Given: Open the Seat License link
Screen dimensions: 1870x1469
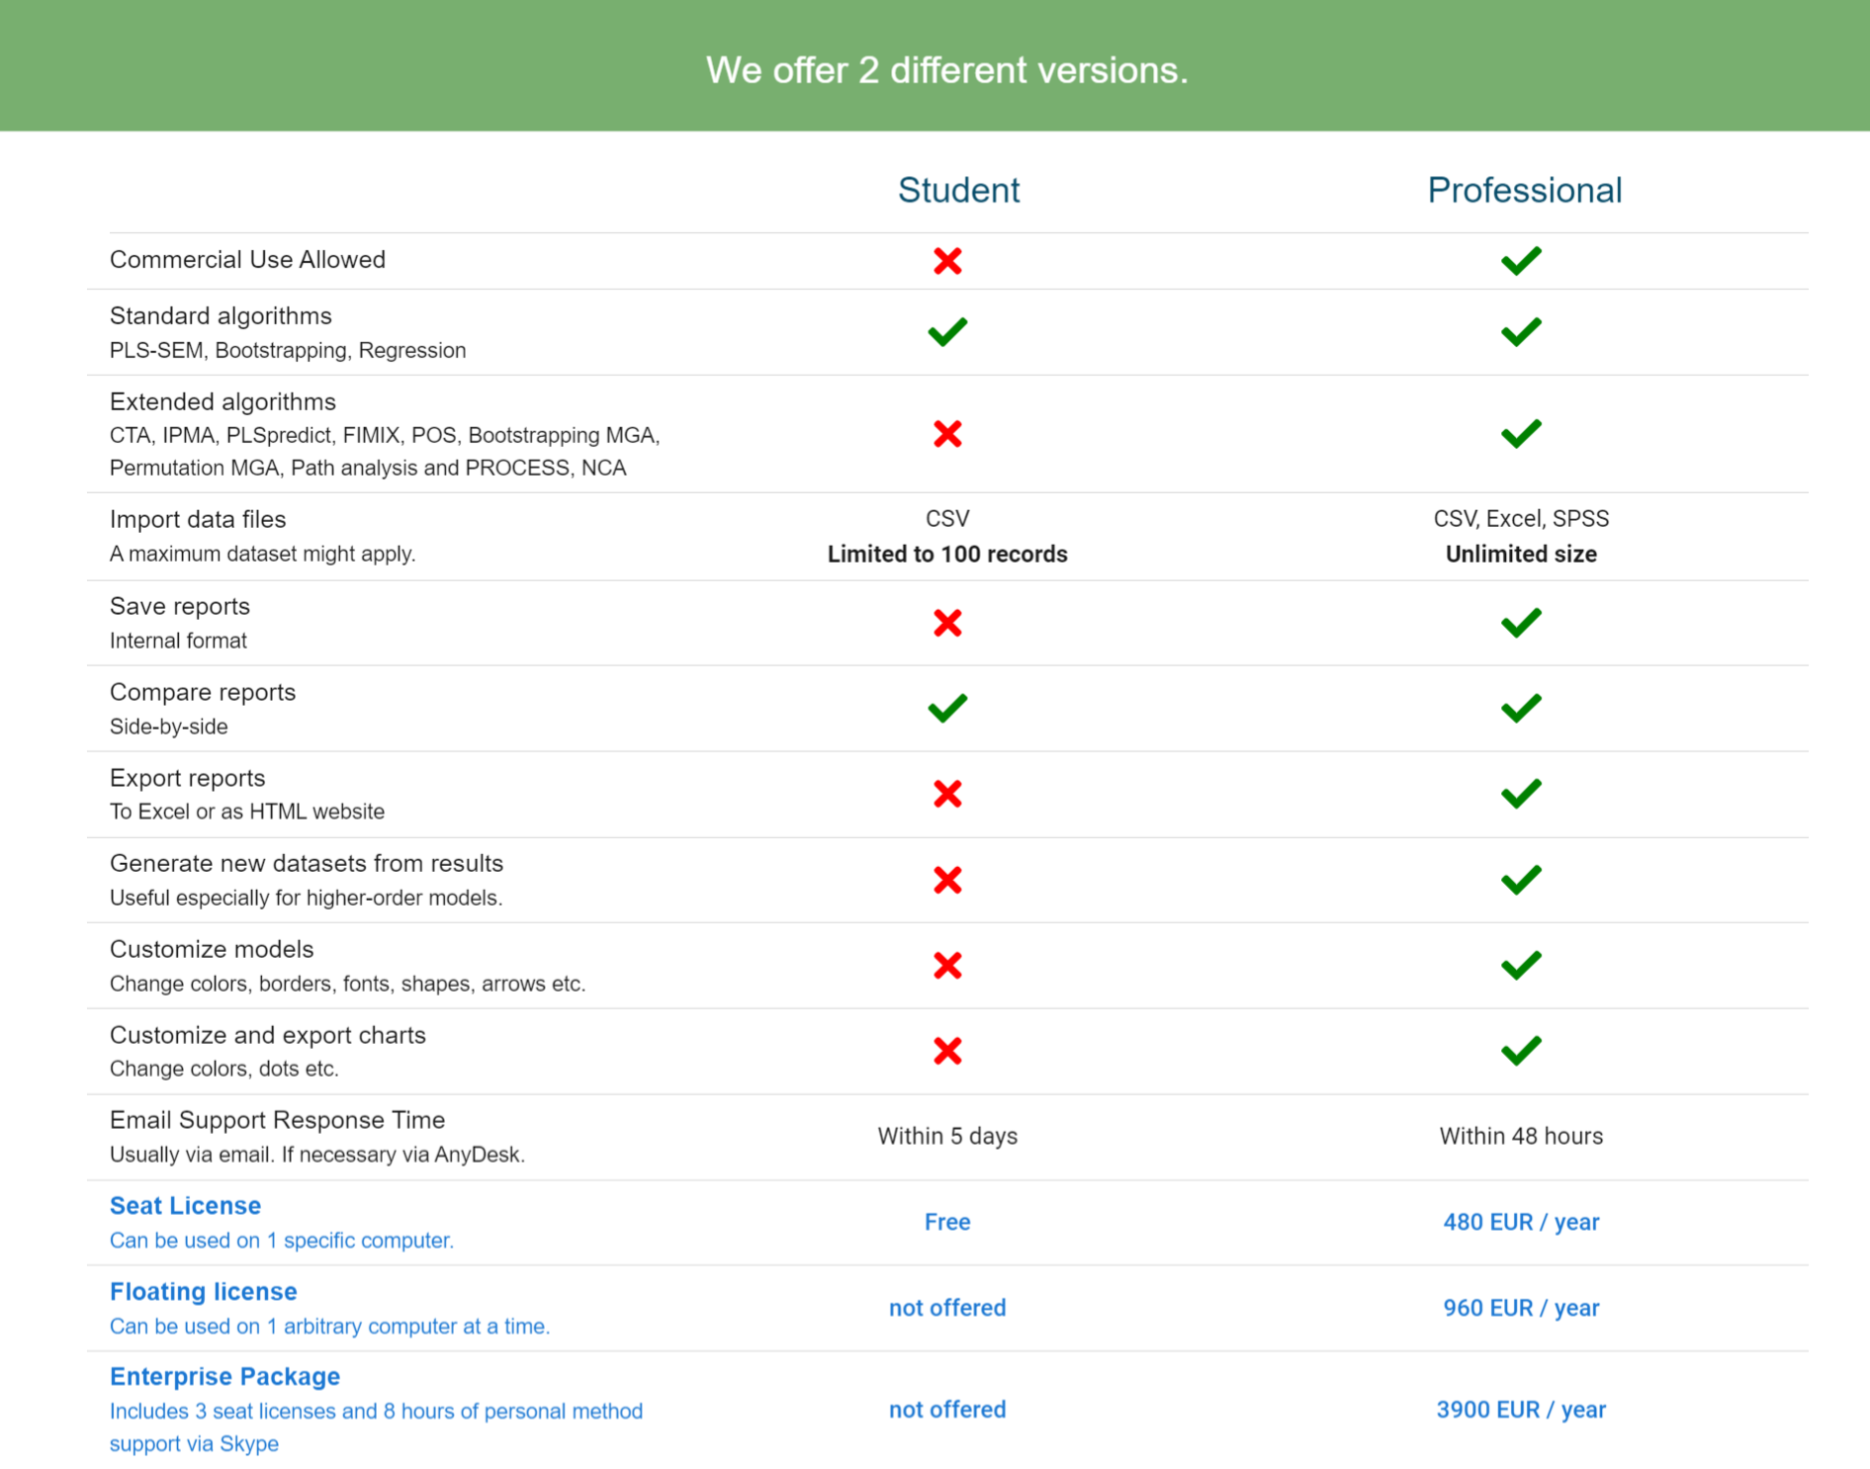Looking at the screenshot, I should (x=185, y=1206).
